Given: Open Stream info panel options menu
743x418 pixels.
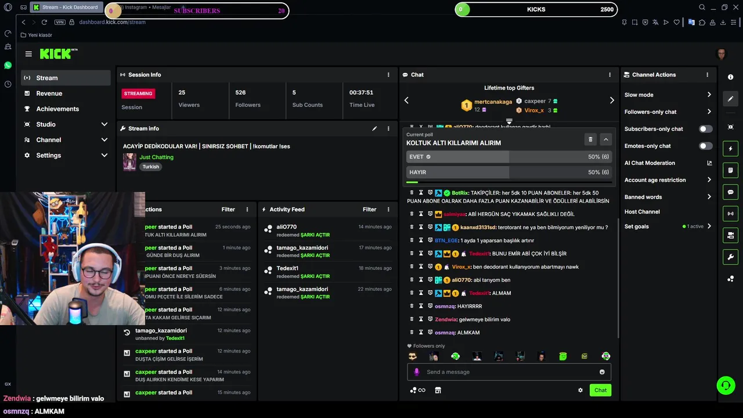Looking at the screenshot, I should pyautogui.click(x=388, y=128).
